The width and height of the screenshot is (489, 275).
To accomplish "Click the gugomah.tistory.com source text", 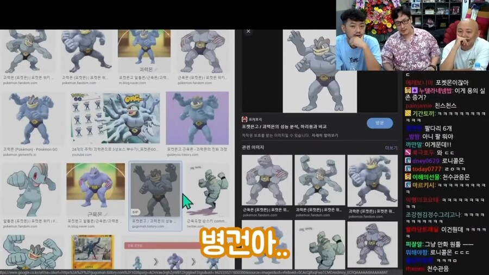I will [x=148, y=226].
